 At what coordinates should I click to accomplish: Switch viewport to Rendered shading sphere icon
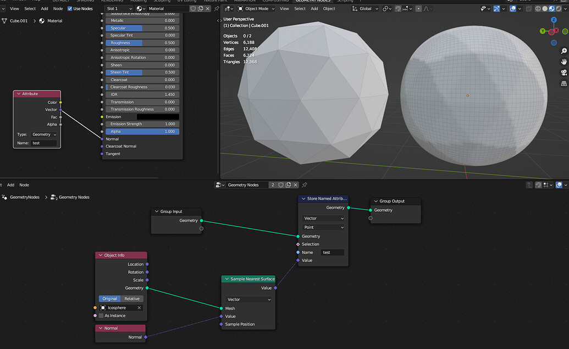coord(558,8)
